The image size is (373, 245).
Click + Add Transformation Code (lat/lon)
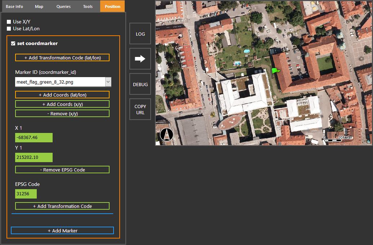pos(62,57)
